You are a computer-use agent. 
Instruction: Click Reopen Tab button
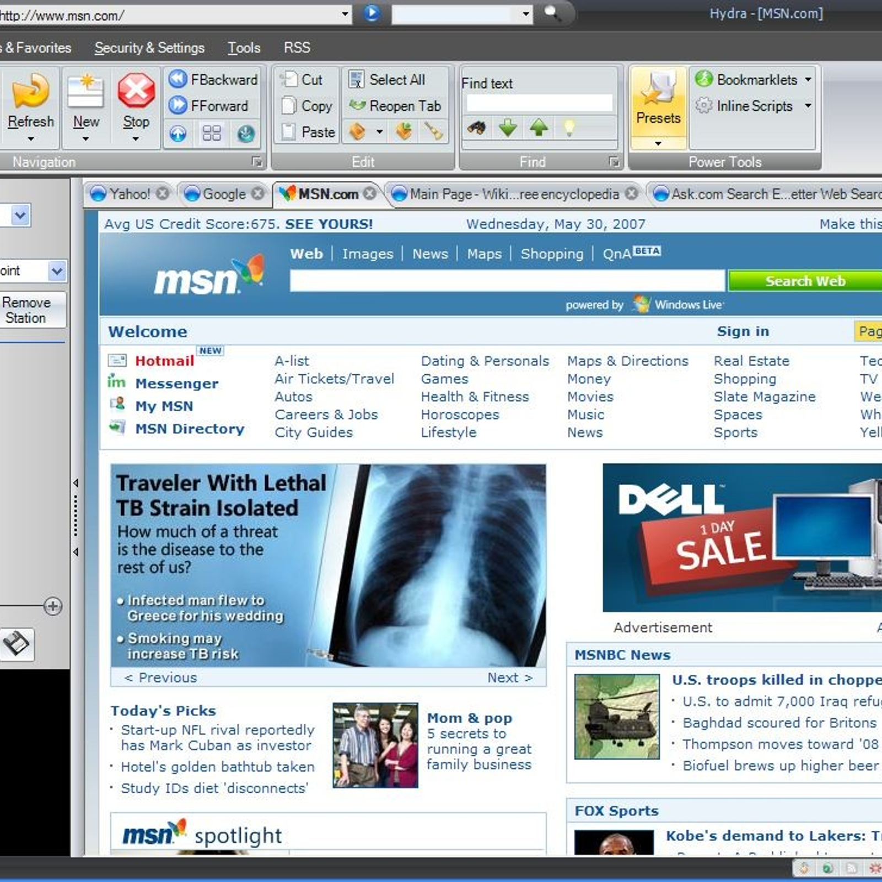[x=395, y=105]
